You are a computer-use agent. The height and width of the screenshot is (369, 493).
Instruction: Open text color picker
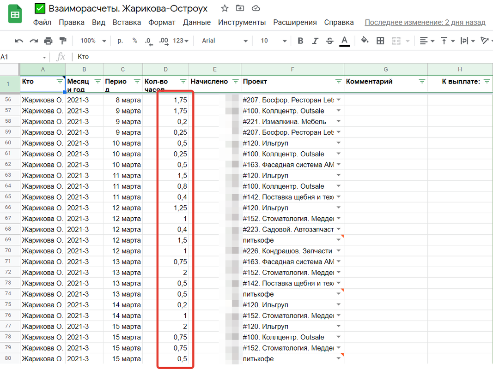pos(345,41)
